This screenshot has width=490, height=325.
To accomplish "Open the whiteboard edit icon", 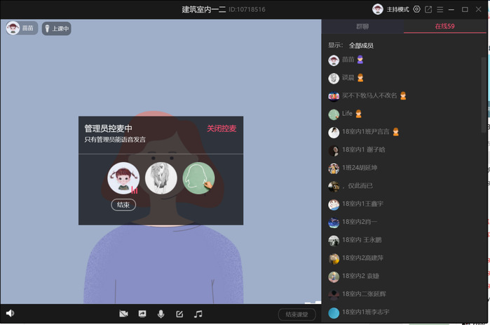I will click(x=179, y=314).
